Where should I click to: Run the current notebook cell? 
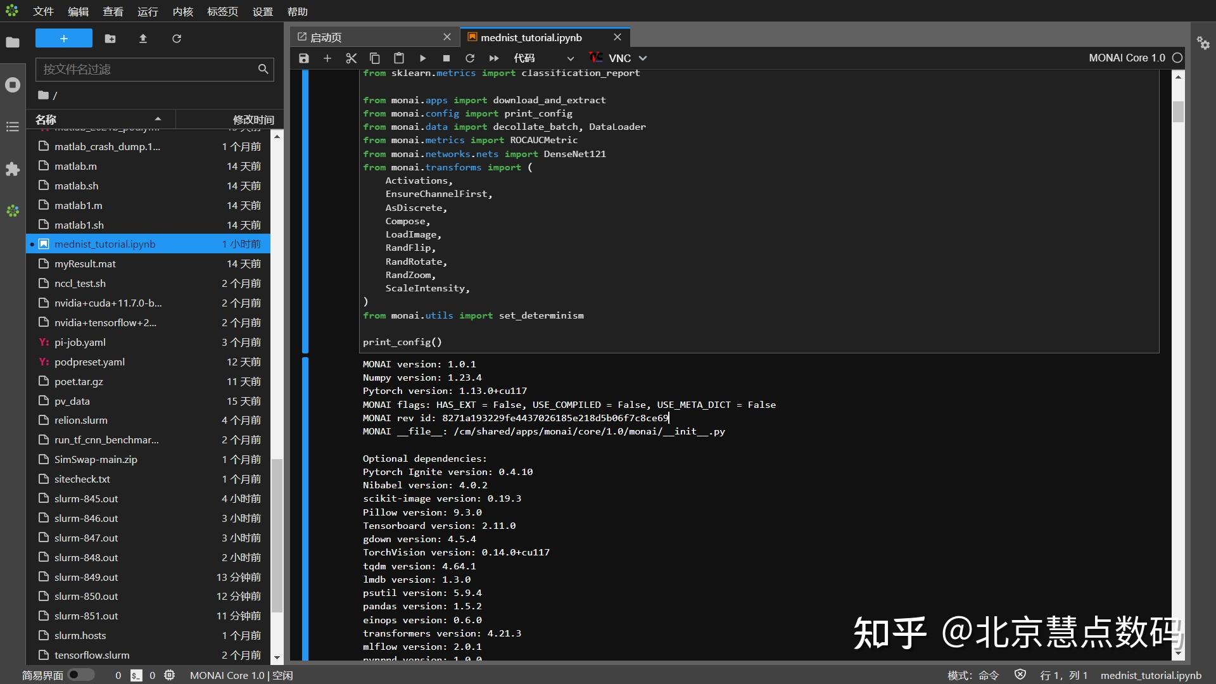click(x=422, y=58)
